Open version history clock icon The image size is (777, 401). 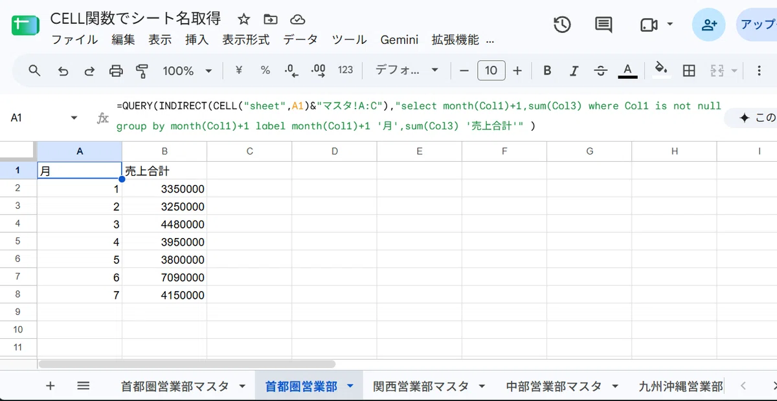click(562, 25)
